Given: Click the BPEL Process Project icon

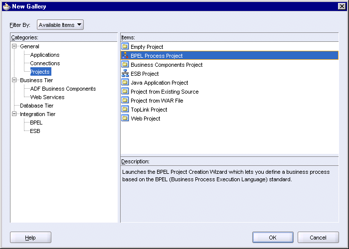Looking at the screenshot, I should pos(125,55).
